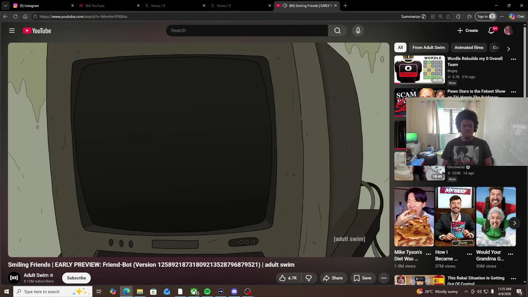Select the Animated films chip
The height and width of the screenshot is (297, 528).
click(469, 47)
